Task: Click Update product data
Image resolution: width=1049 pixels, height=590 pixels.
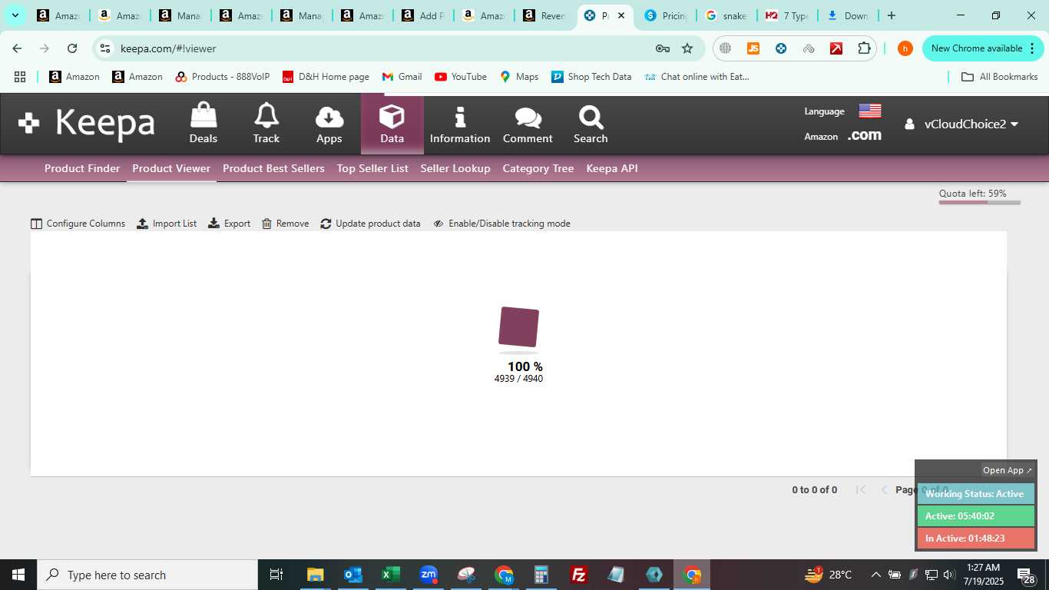Action: tap(370, 224)
